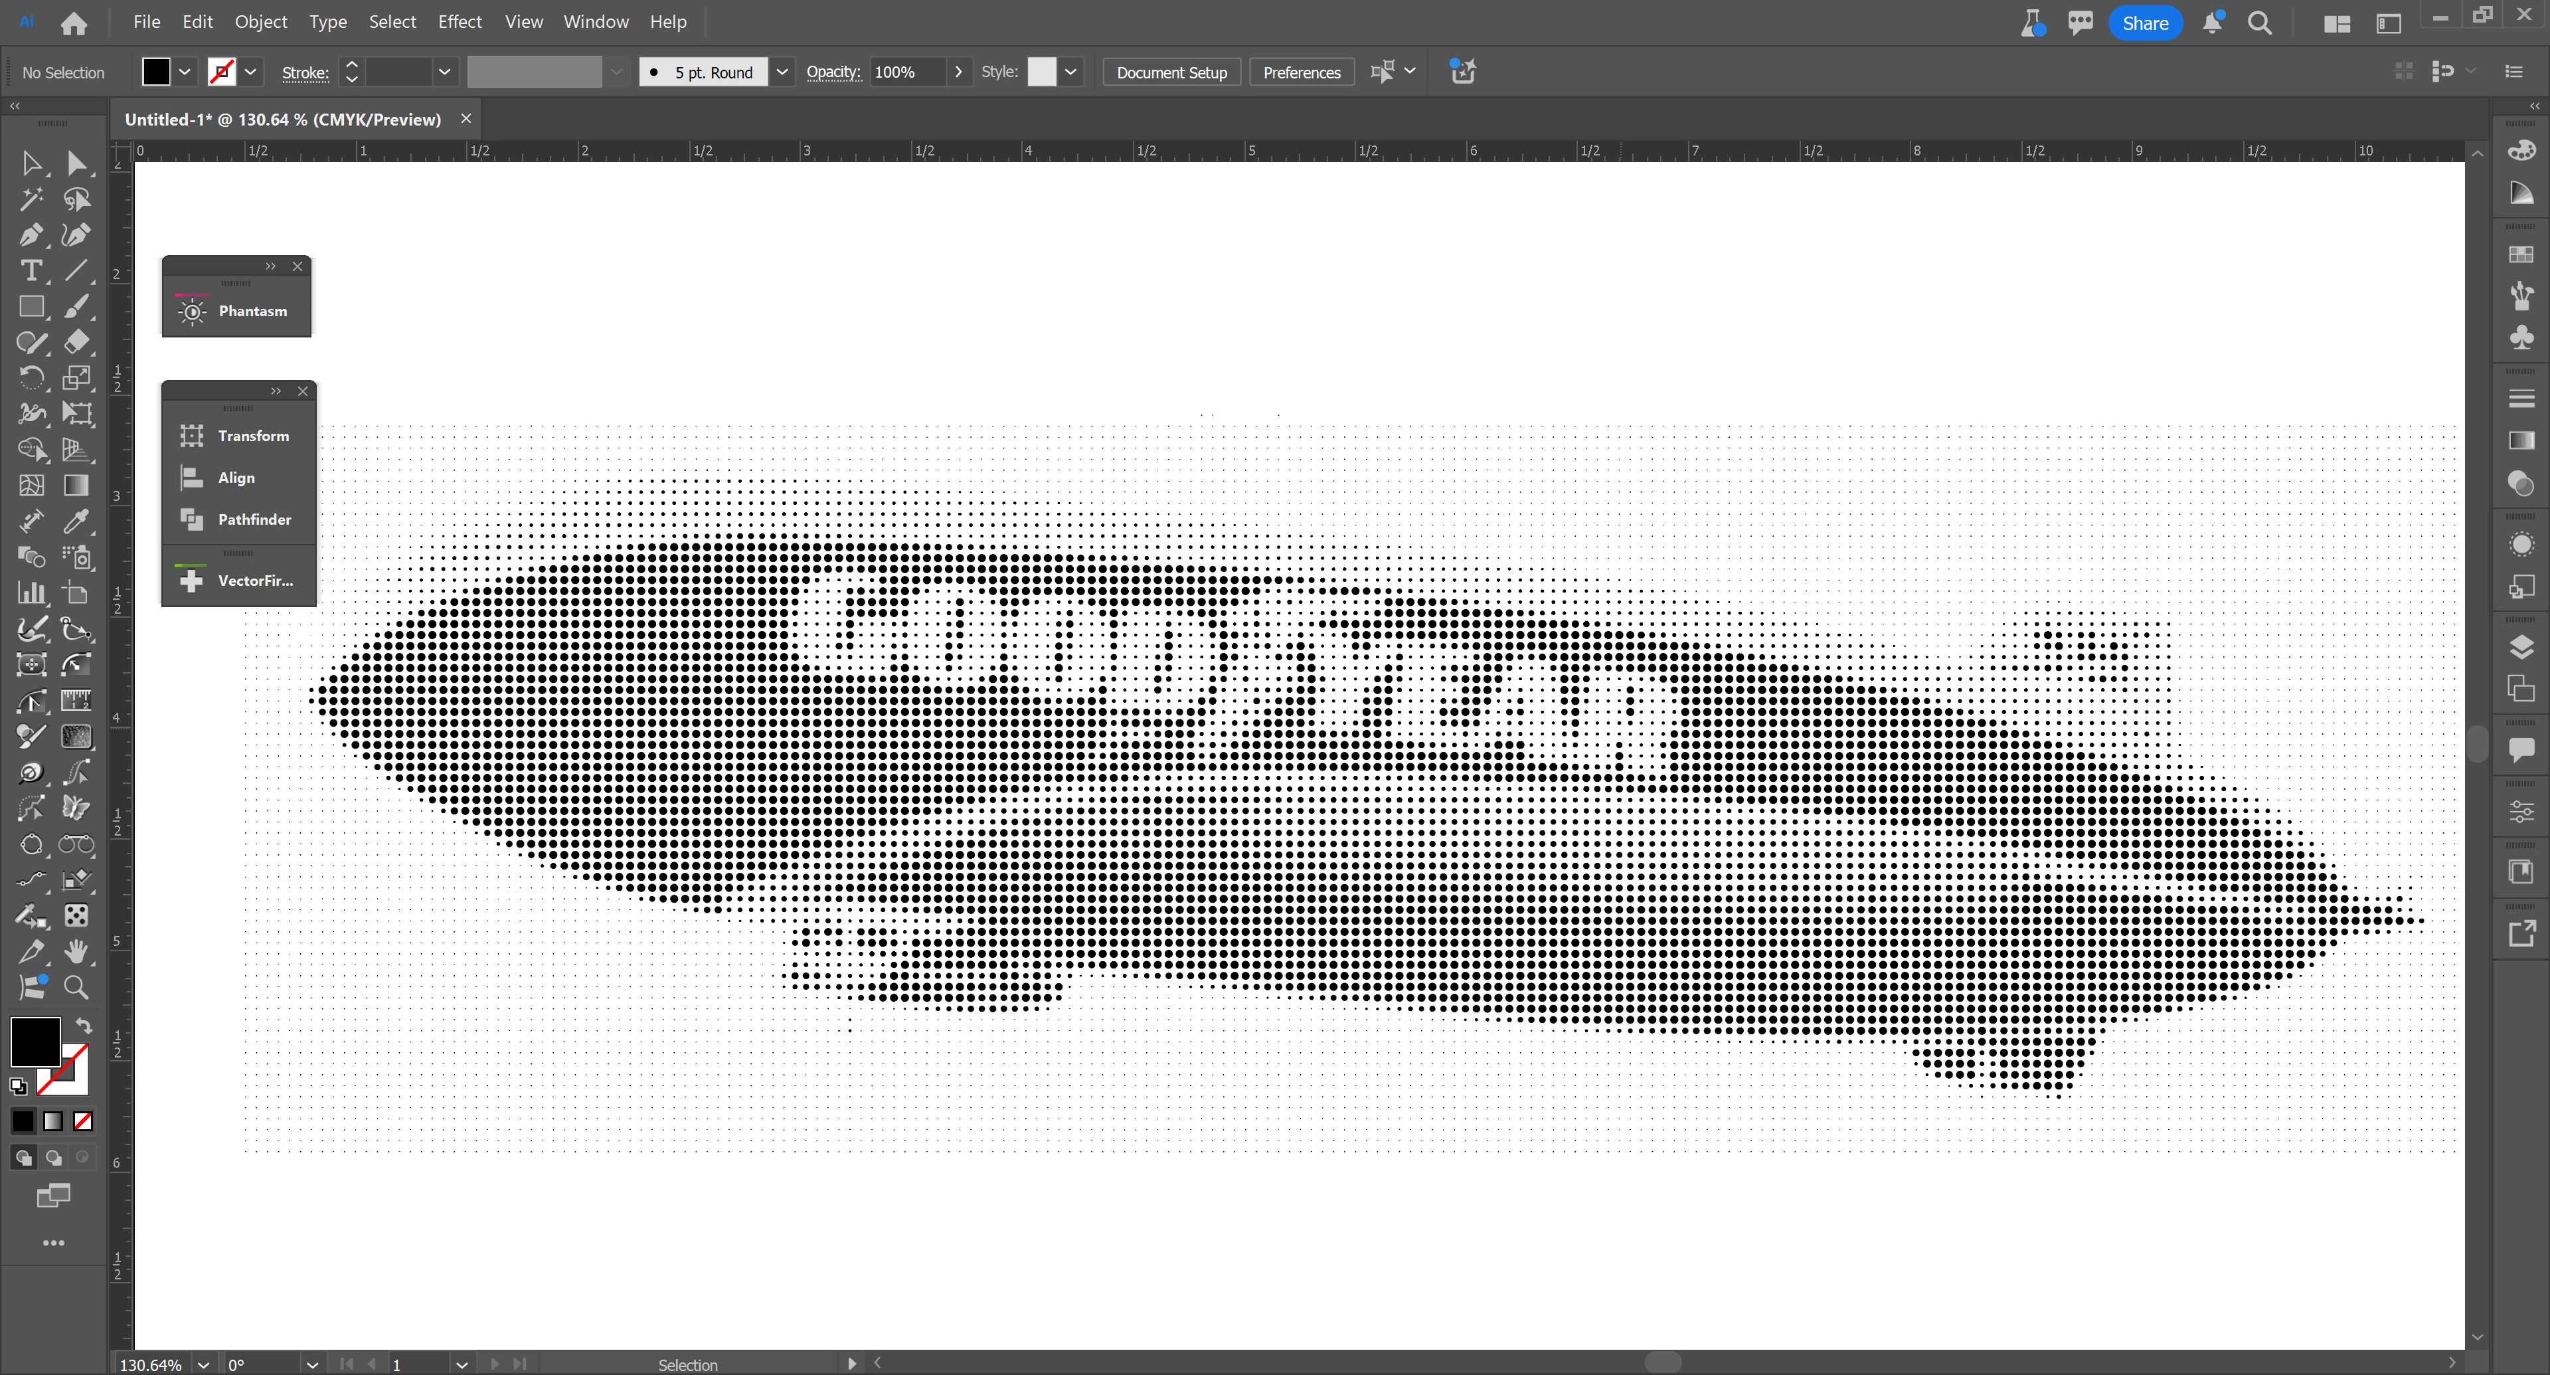This screenshot has height=1375, width=2550.
Task: Open the brush definition dropdown
Action: pos(782,72)
